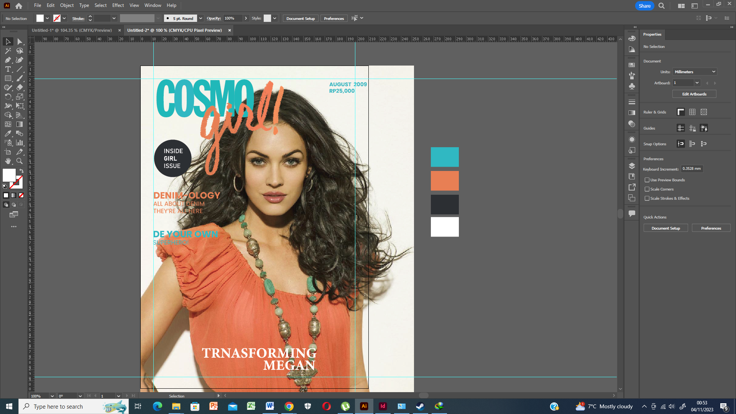Check the Scale Corners option
The height and width of the screenshot is (414, 736).
(647, 189)
